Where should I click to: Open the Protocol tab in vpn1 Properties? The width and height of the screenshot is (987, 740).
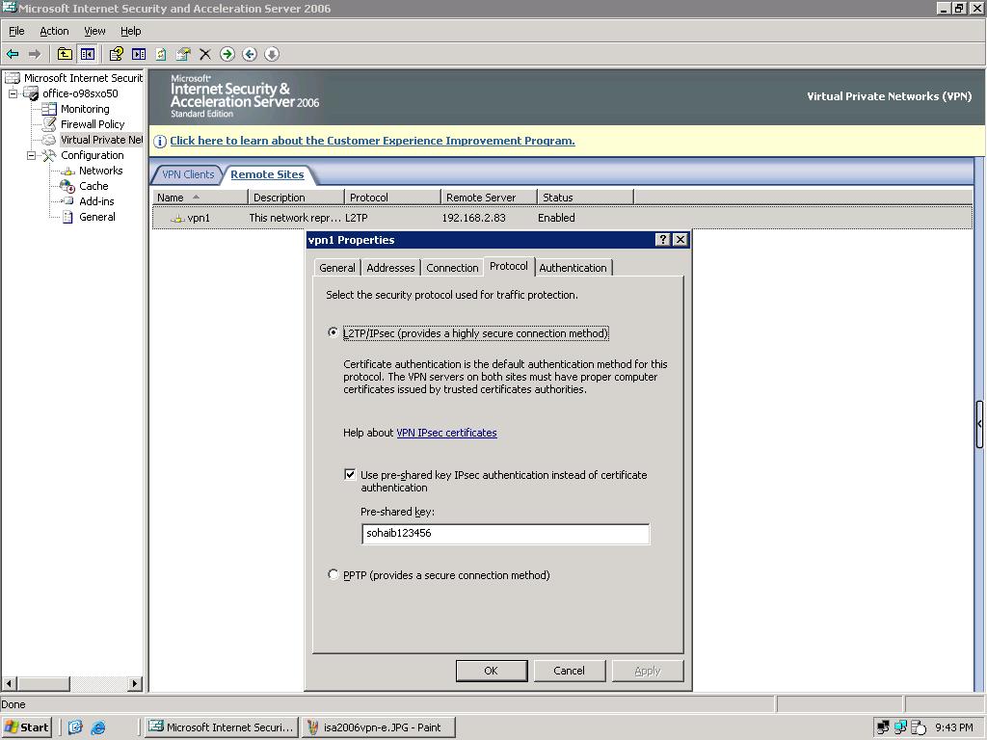[x=509, y=266]
